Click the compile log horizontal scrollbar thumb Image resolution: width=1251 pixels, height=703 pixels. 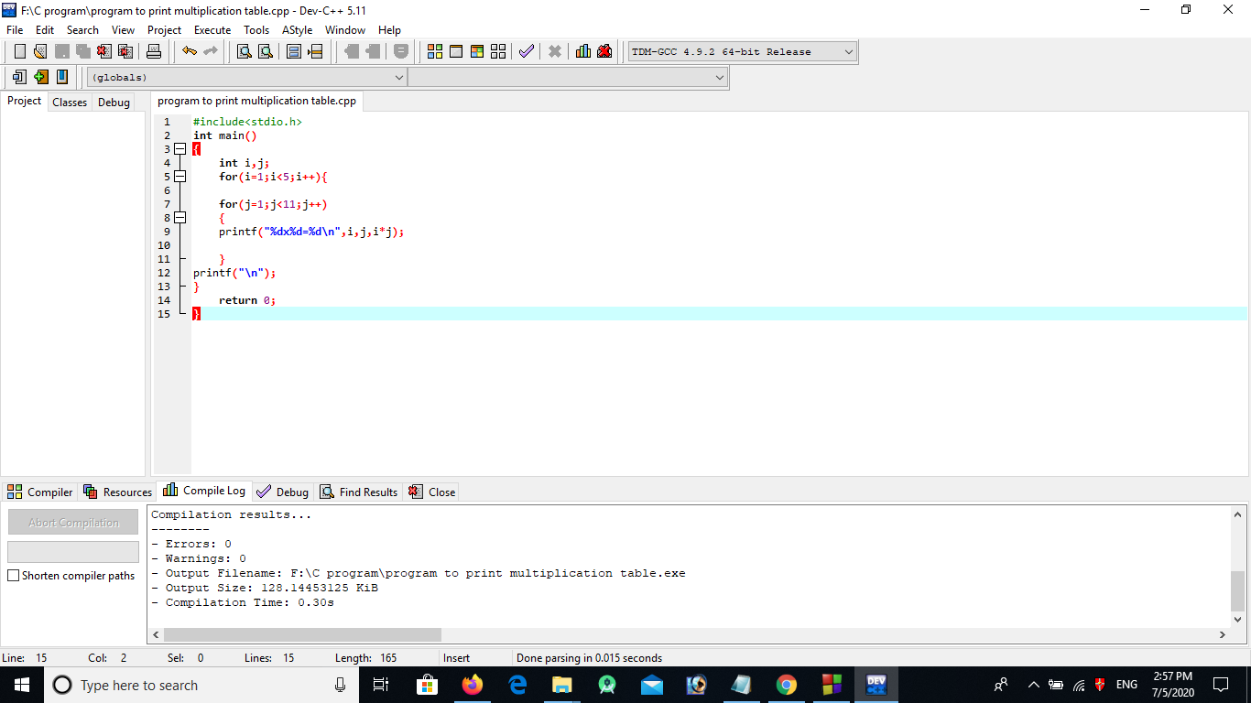(x=302, y=634)
